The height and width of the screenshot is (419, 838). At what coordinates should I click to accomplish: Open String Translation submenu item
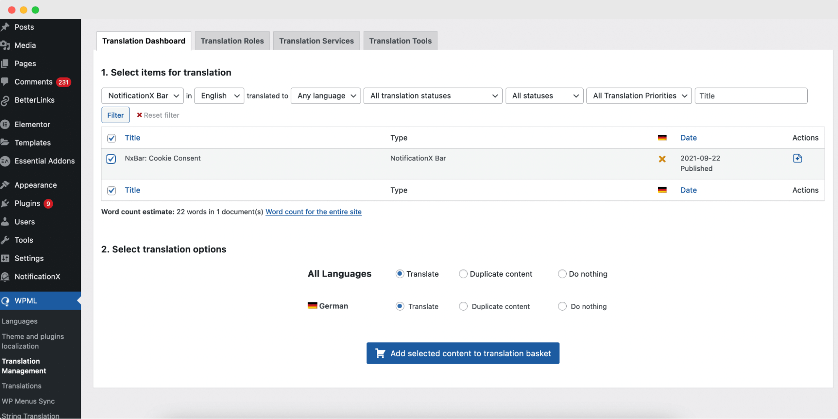(31, 415)
